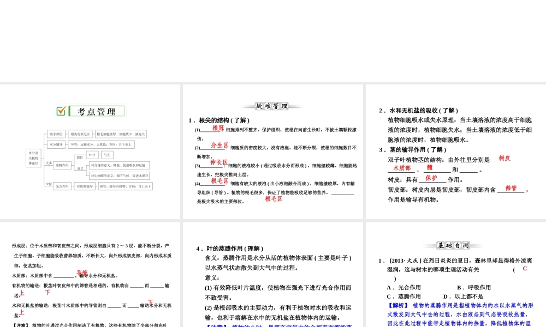Click the 基础自测 banner heading
This screenshot has height=327, width=546.
pos(453,245)
